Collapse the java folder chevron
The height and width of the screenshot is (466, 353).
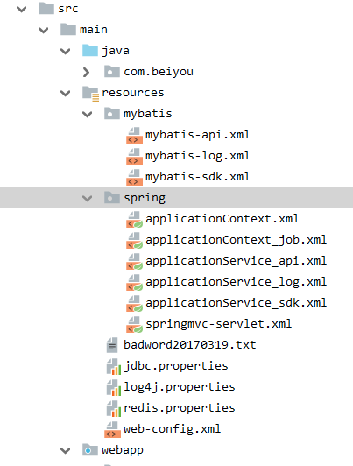pyautogui.click(x=66, y=51)
